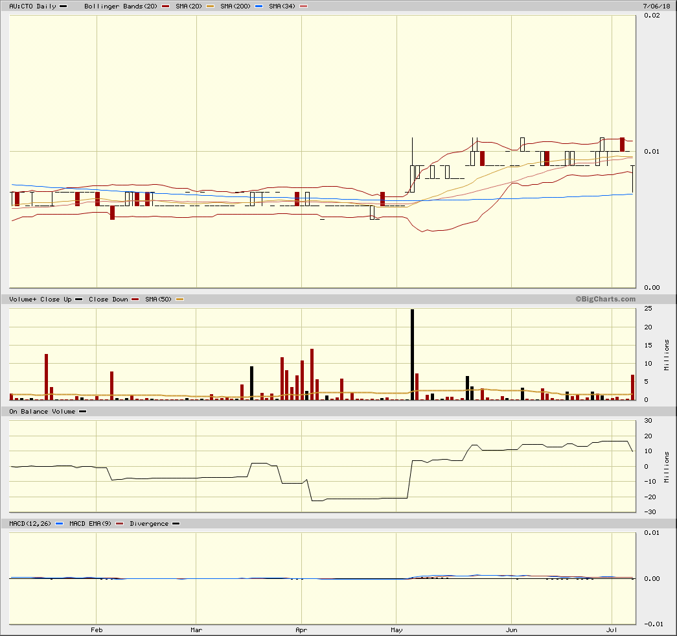The width and height of the screenshot is (677, 636).
Task: Click the red swatch beside MACD EMA(9)
Action: point(120,524)
